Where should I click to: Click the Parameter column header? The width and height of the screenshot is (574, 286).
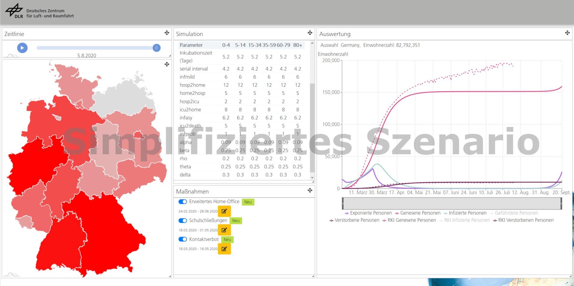191,45
